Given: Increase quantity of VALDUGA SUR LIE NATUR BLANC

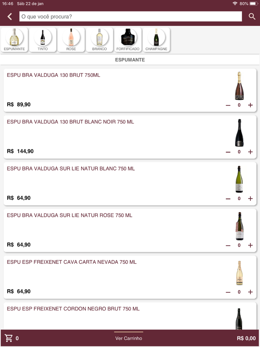Looking at the screenshot, I should (250, 198).
